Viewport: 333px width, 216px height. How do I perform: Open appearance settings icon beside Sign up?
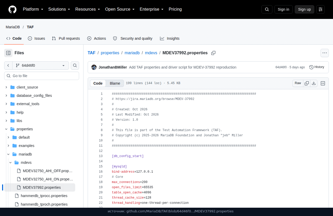point(321,9)
